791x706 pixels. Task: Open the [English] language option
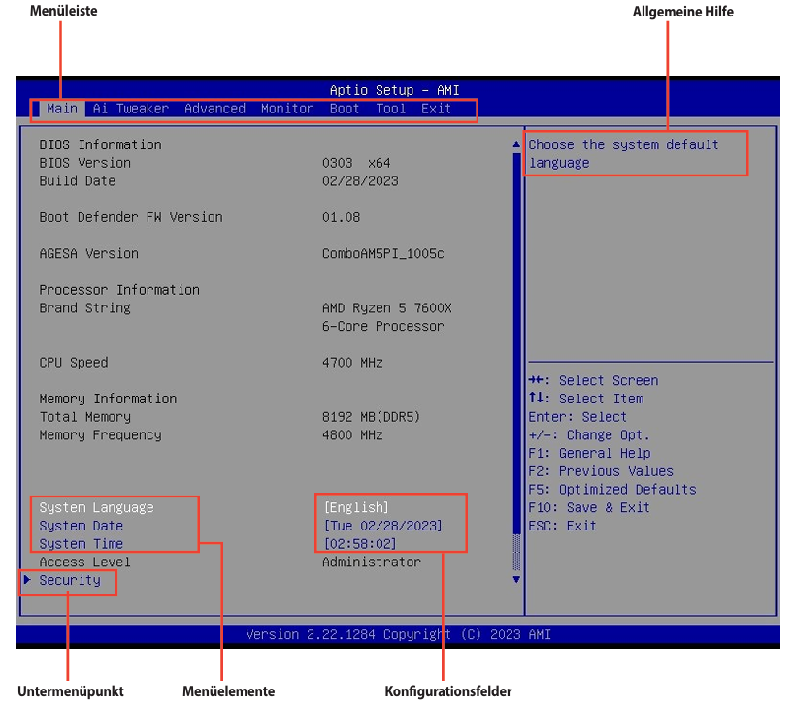pyautogui.click(x=356, y=507)
